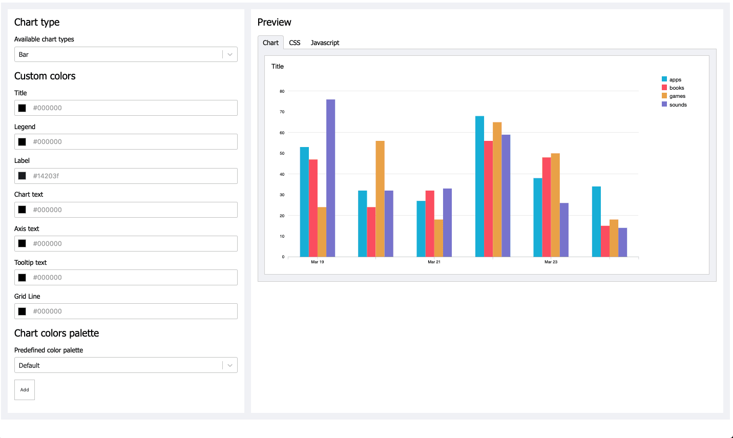Screen dimensions: 733x438
Task: Click the chevron arrow beside Bar
Action: coord(230,54)
